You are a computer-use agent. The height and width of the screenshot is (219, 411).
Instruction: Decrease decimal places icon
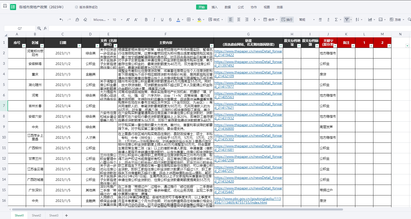tap(328, 20)
